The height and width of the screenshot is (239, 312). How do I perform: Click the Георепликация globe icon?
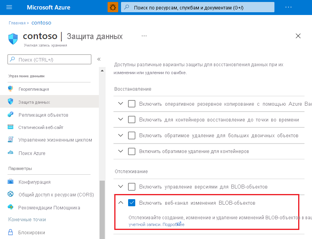pos(10,88)
